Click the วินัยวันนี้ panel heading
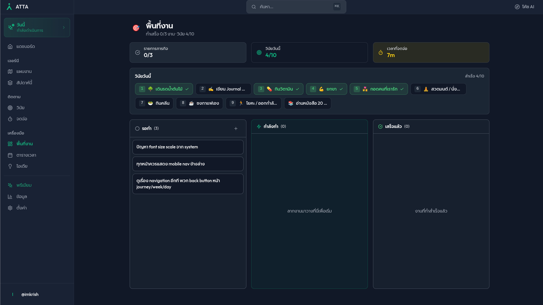Screen dimensions: 543x305 point(143,76)
